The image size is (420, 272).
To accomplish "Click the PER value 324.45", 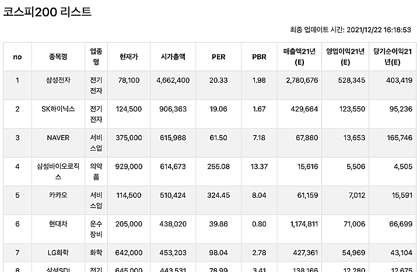I will coord(219,195).
